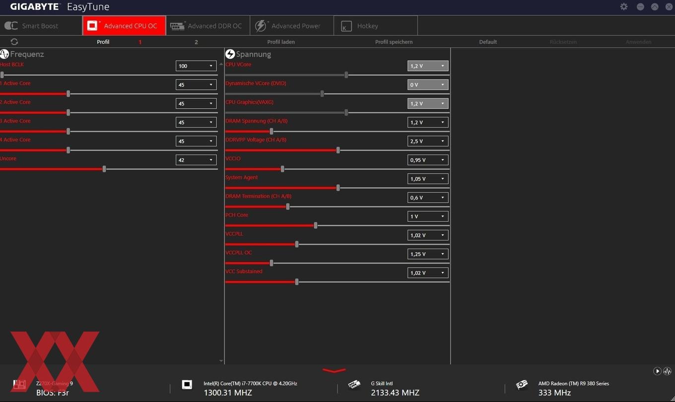Image resolution: width=675 pixels, height=402 pixels.
Task: Open the Uncore ratio dropdown
Action: pyautogui.click(x=196, y=160)
